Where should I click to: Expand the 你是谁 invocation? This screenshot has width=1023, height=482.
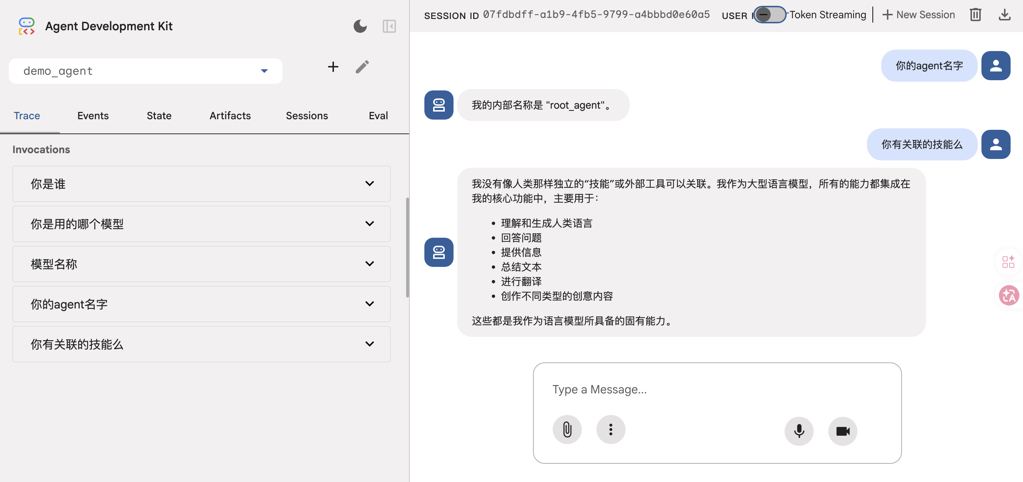(x=201, y=184)
